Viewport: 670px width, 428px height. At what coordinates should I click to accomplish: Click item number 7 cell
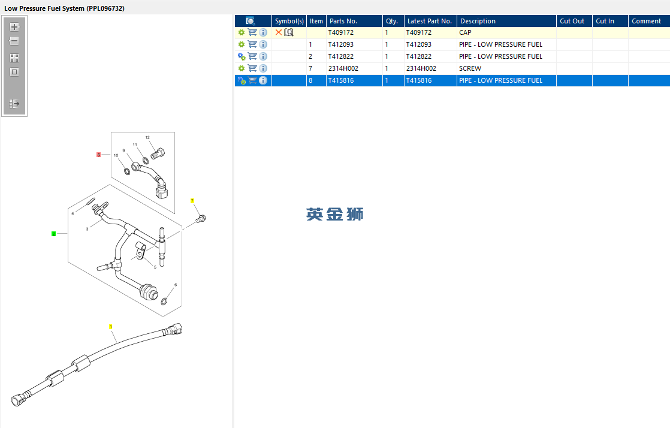click(x=316, y=68)
